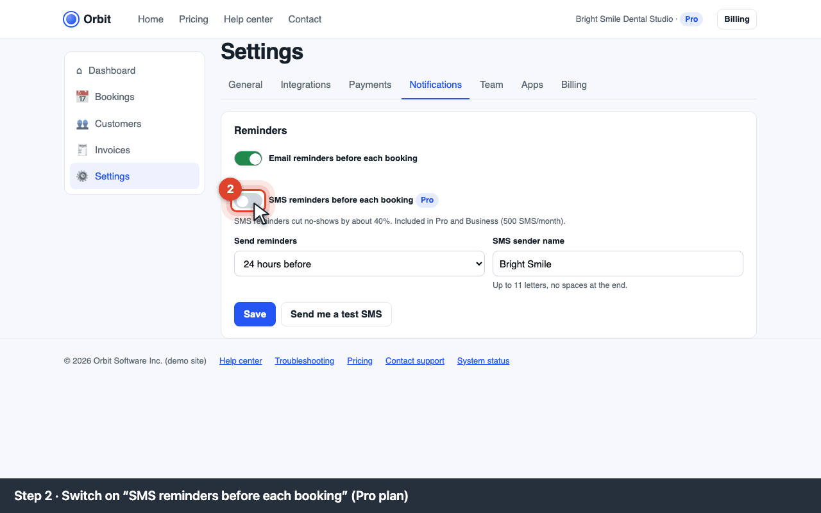Click the Invoices document icon
Image resolution: width=821 pixels, height=513 pixels.
[x=82, y=150]
